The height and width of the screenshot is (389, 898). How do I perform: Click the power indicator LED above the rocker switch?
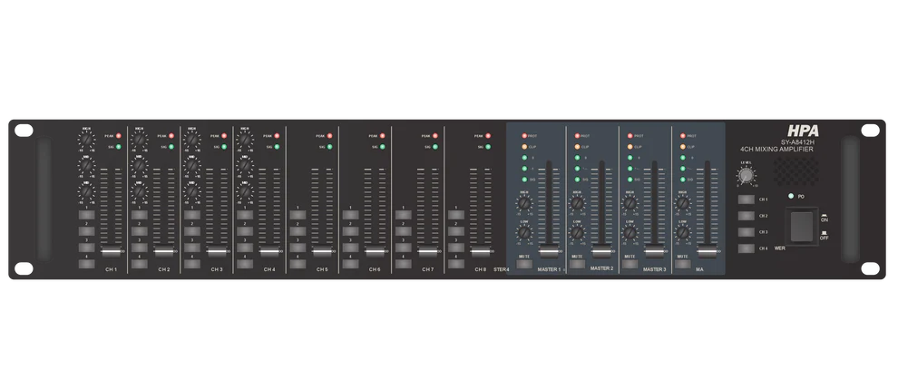click(791, 196)
